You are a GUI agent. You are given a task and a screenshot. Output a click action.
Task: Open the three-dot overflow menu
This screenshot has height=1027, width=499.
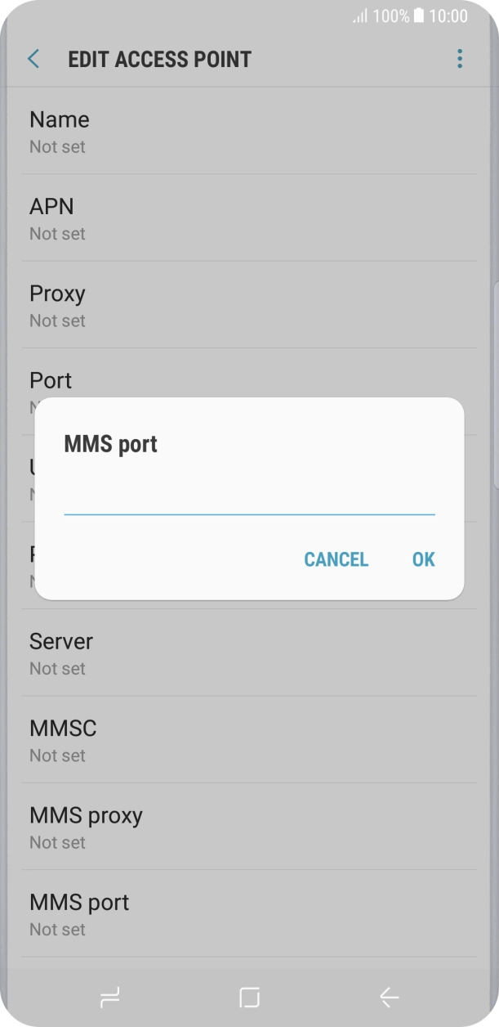pos(460,59)
